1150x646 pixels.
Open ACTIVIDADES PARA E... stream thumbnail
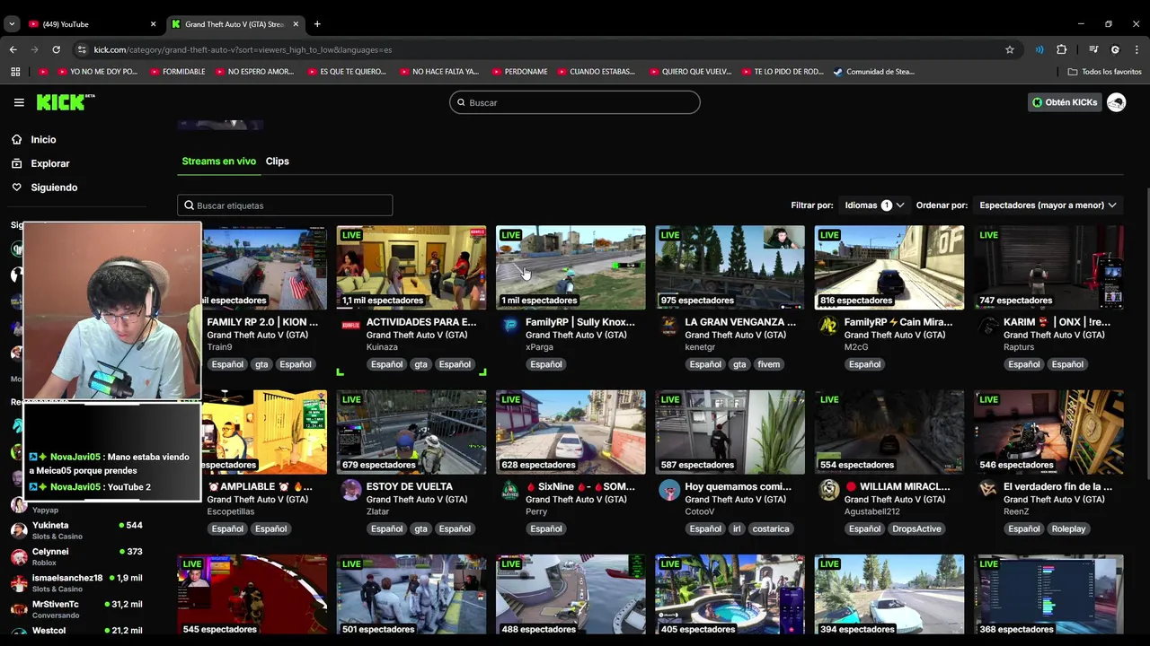click(411, 267)
